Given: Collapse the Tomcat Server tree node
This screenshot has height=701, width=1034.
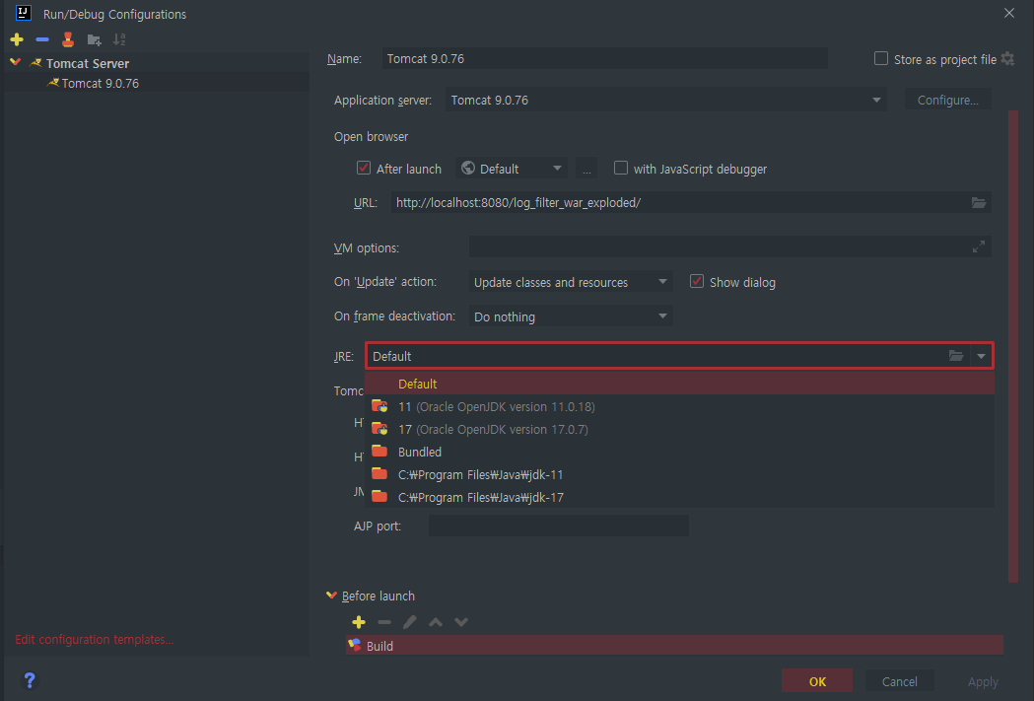Looking at the screenshot, I should (15, 63).
